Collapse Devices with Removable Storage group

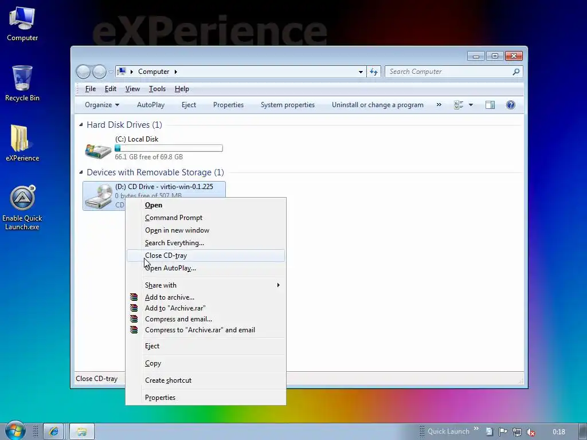[x=81, y=172]
